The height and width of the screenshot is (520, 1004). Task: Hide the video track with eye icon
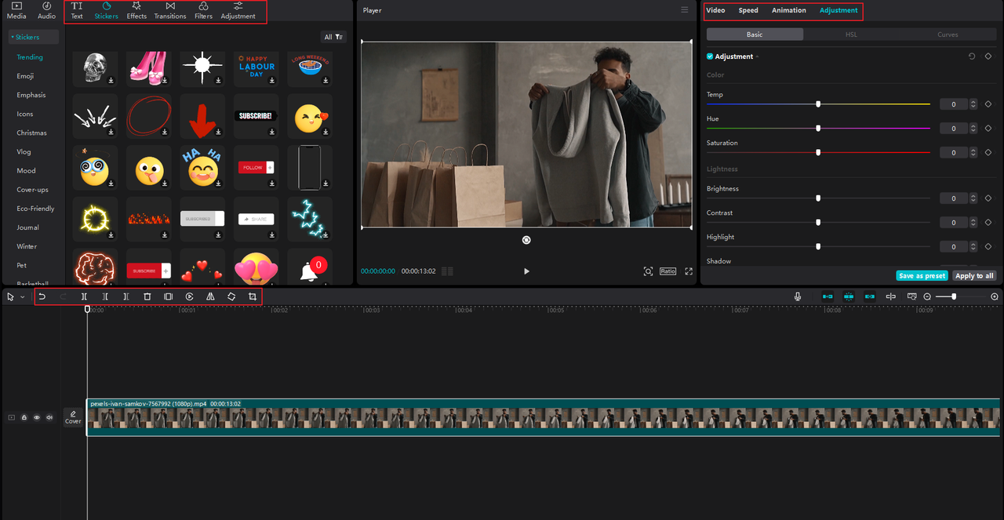coord(36,417)
